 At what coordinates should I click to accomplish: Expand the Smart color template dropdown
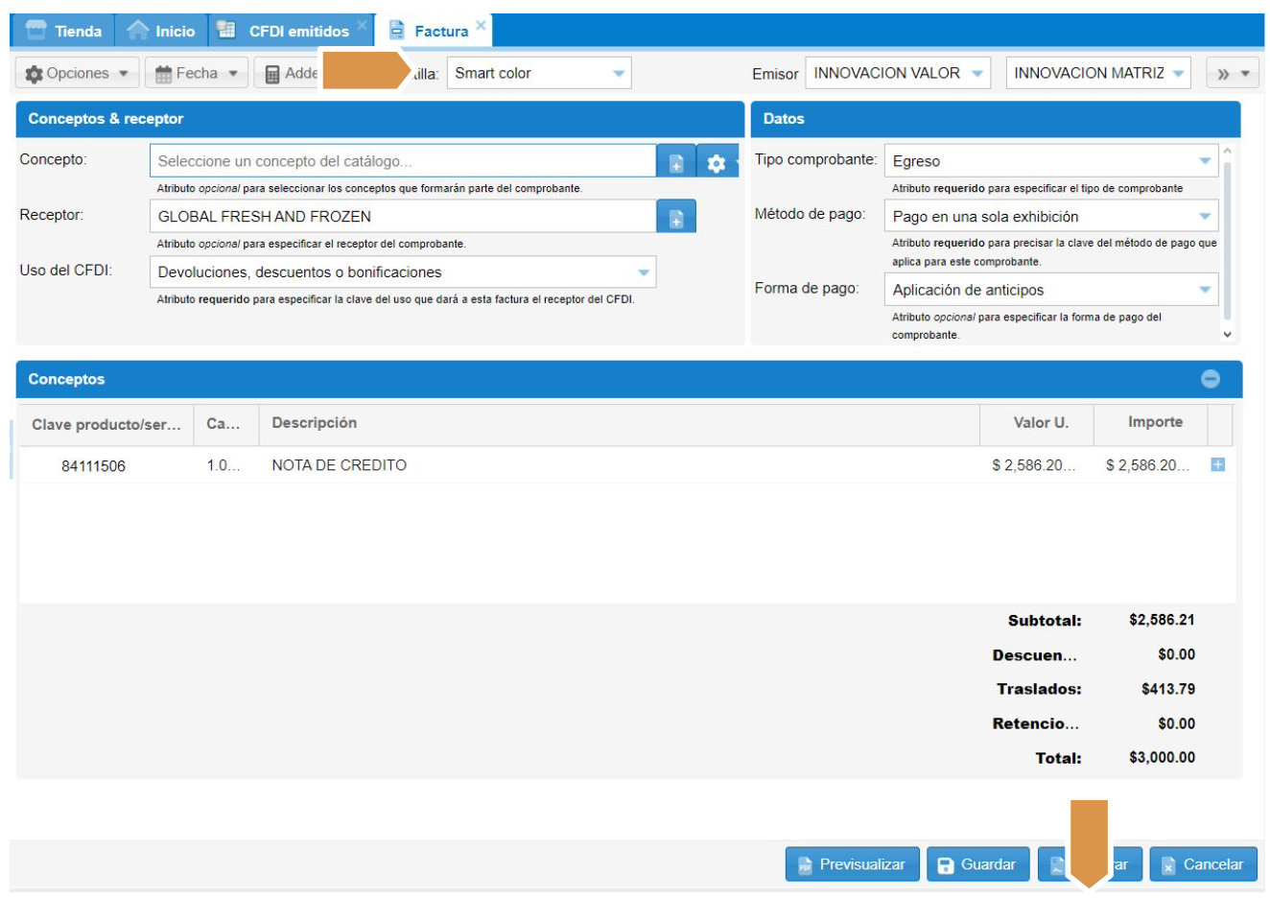619,74
